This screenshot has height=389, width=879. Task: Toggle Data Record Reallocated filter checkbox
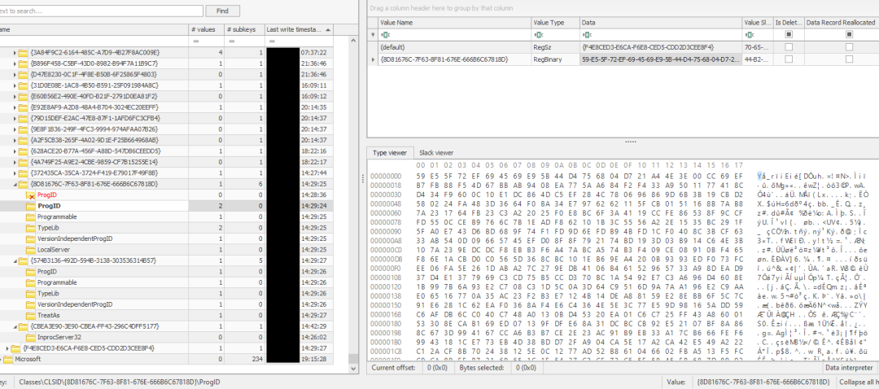click(849, 35)
